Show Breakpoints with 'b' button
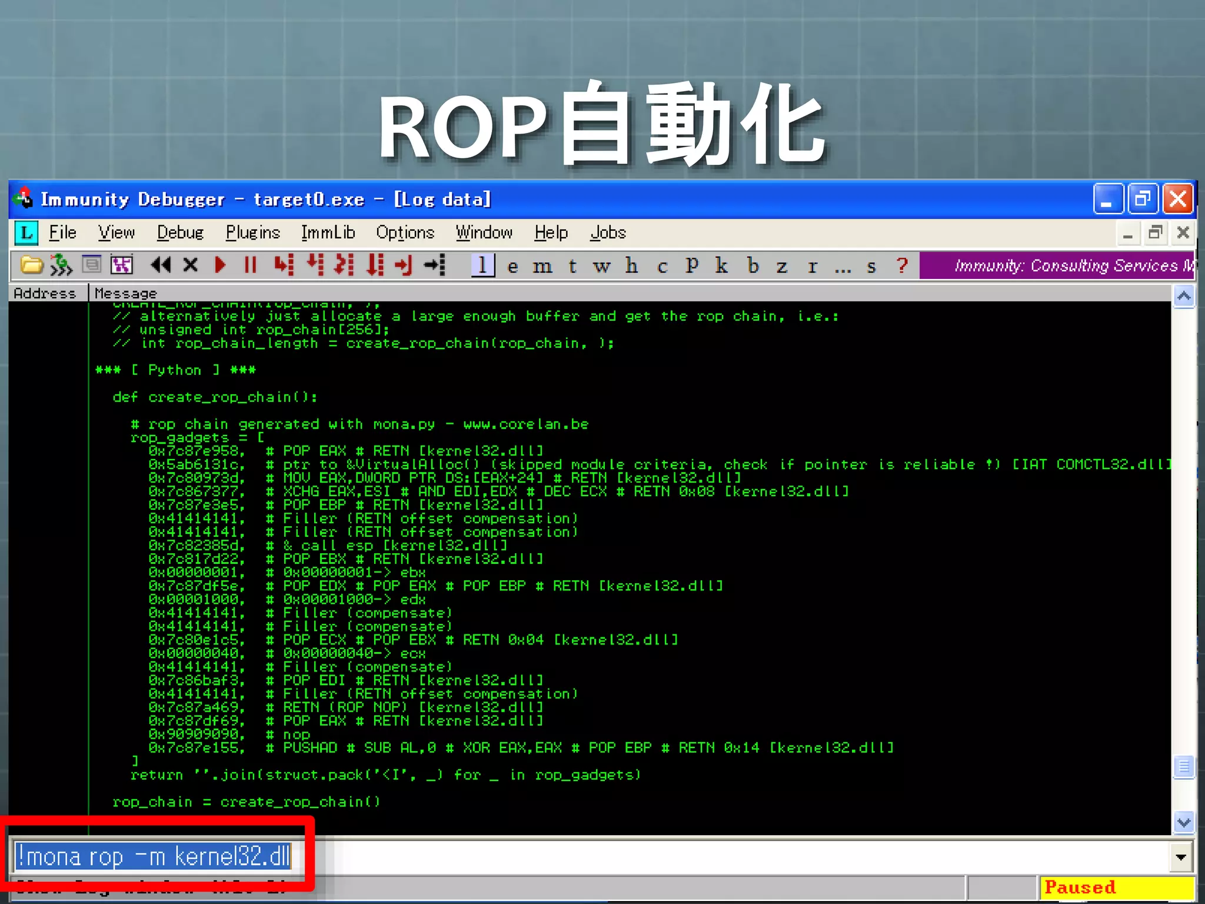This screenshot has width=1205, height=904. (753, 266)
